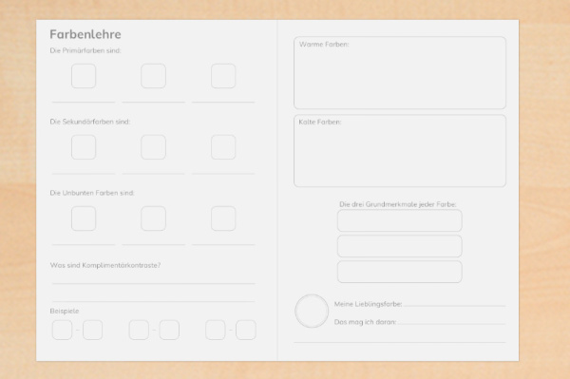Click inside the "Kalte Farben:" box

pos(400,151)
